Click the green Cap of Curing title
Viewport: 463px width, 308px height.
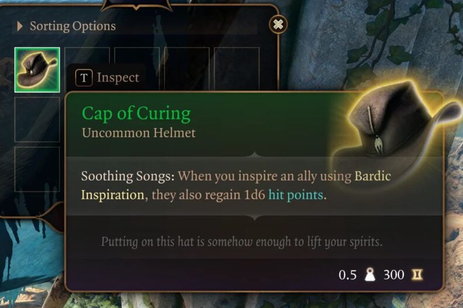[136, 114]
